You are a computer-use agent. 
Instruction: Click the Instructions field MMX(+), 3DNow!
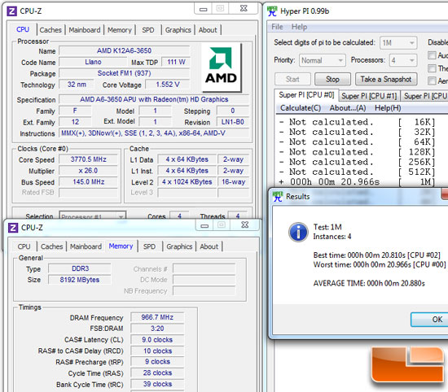coord(154,133)
